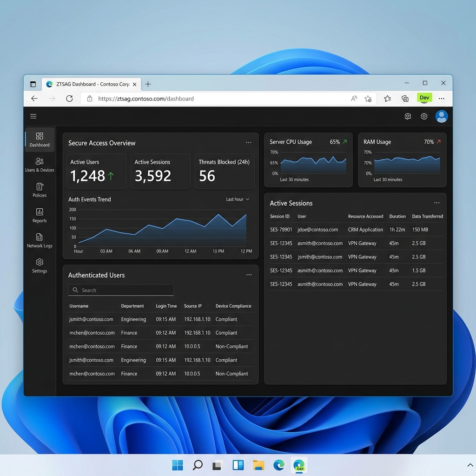View site info lock icon
This screenshot has height=476, width=476.
pyautogui.click(x=90, y=99)
